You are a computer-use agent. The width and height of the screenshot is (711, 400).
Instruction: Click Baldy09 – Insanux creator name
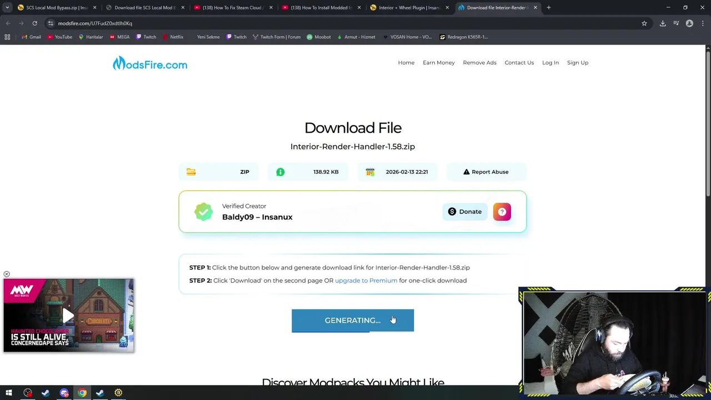click(257, 217)
